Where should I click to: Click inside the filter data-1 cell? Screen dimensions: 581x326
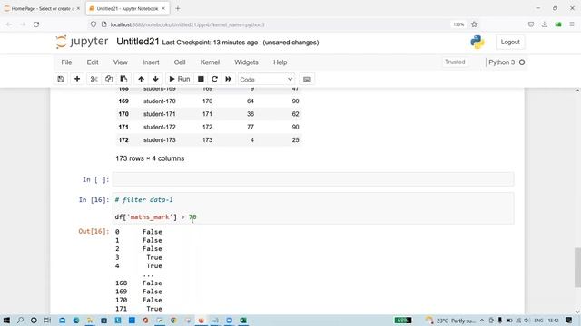coord(313,208)
